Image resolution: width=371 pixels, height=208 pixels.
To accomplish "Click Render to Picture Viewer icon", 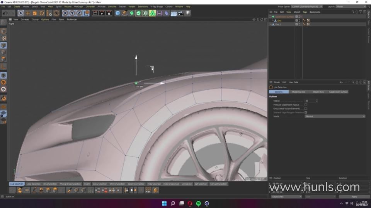I will coord(102,13).
